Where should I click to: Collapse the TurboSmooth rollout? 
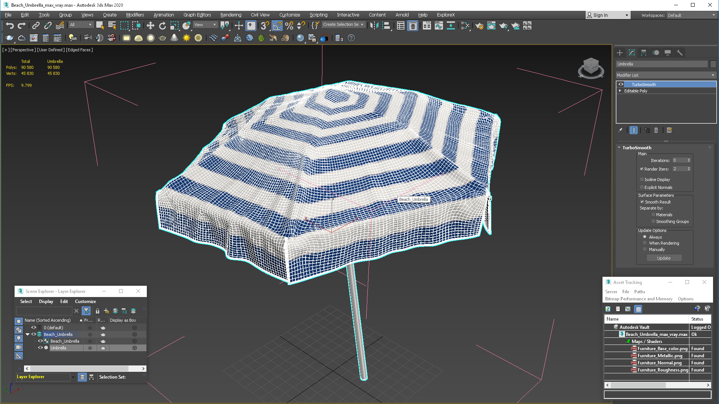(x=619, y=148)
